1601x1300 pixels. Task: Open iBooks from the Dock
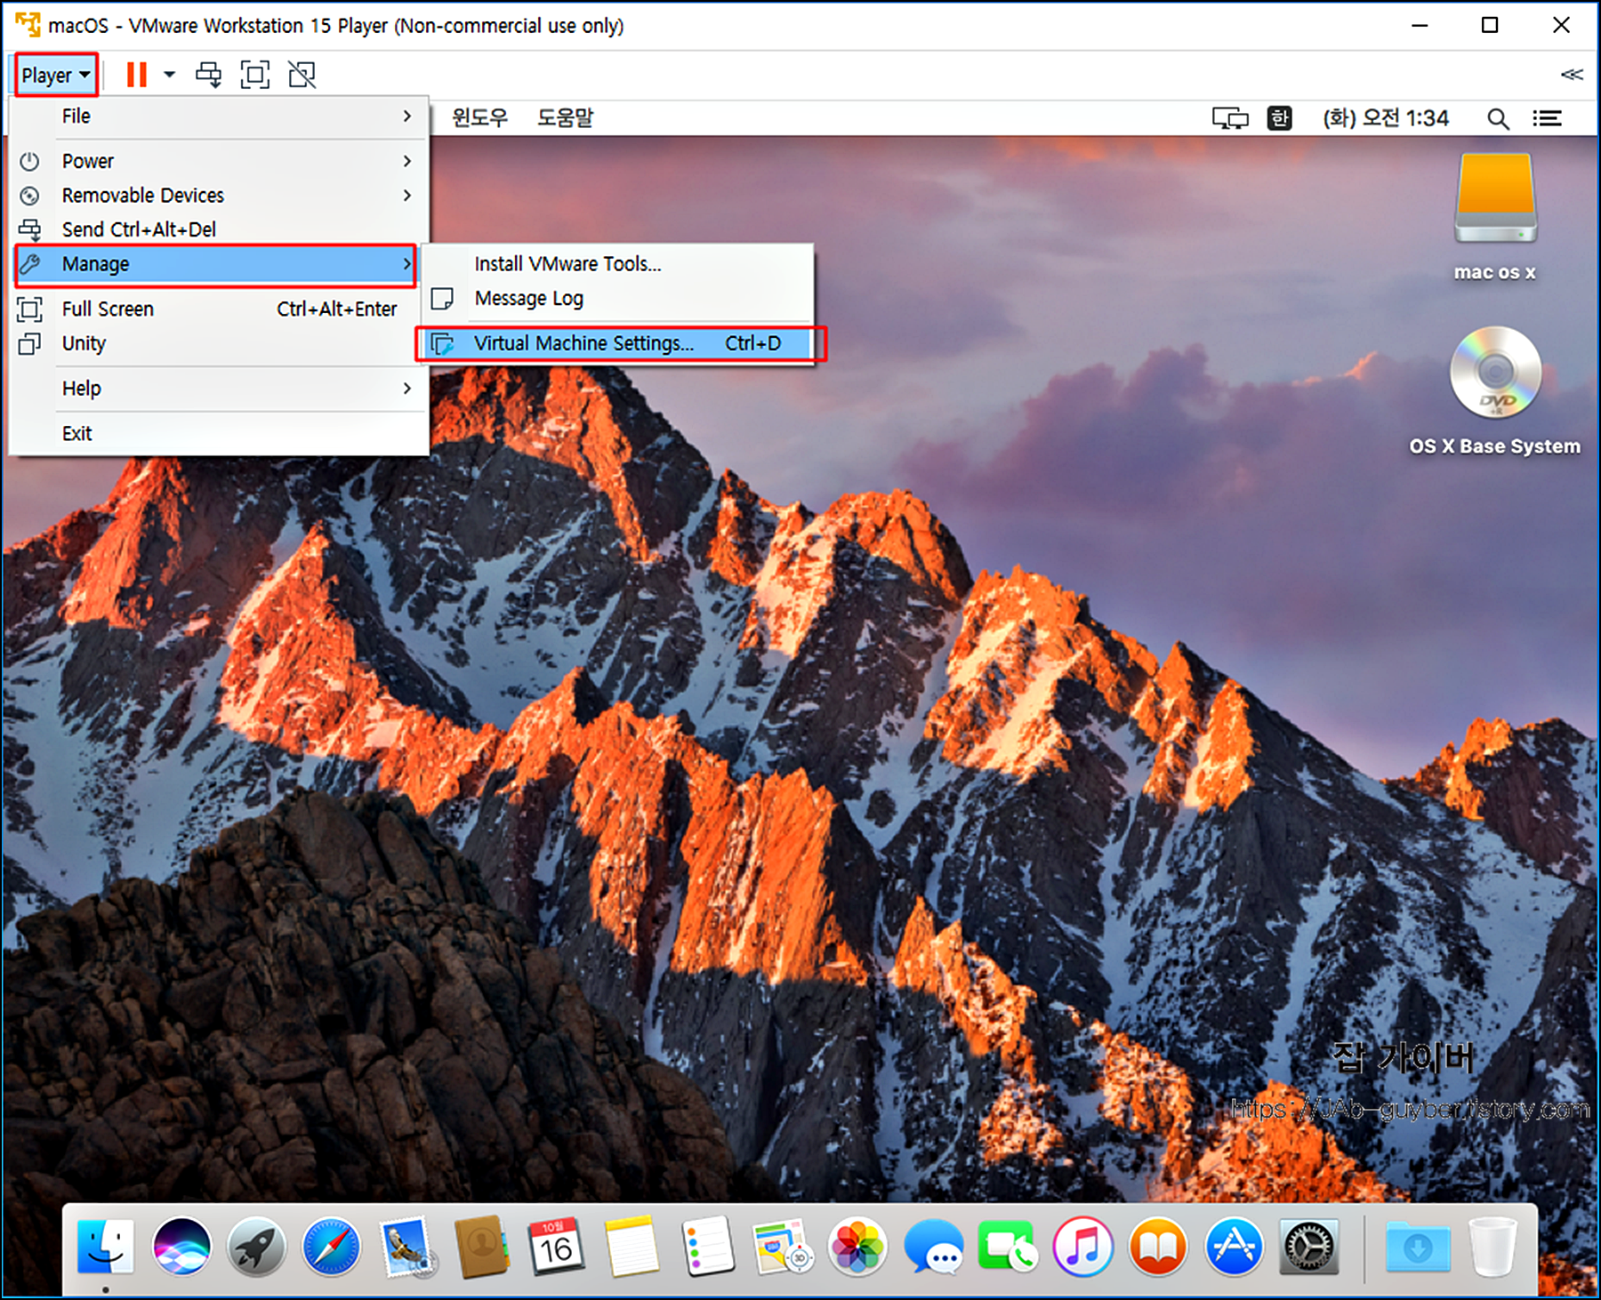(x=1158, y=1246)
